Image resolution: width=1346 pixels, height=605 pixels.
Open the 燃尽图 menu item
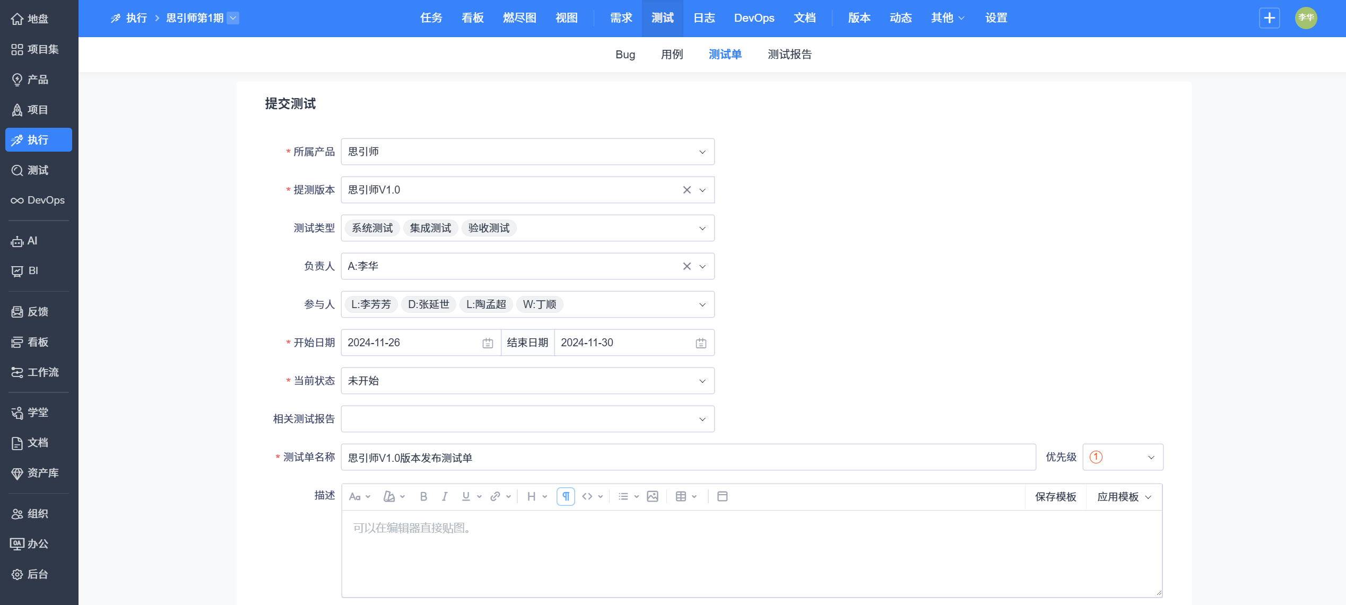pyautogui.click(x=519, y=18)
